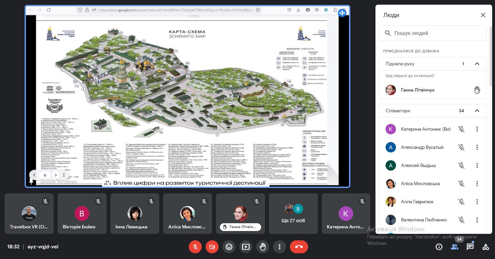Click the present screen icon
This screenshot has width=495, height=259.
(x=246, y=247)
